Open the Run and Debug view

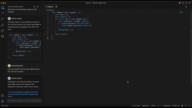[x=2, y=25]
